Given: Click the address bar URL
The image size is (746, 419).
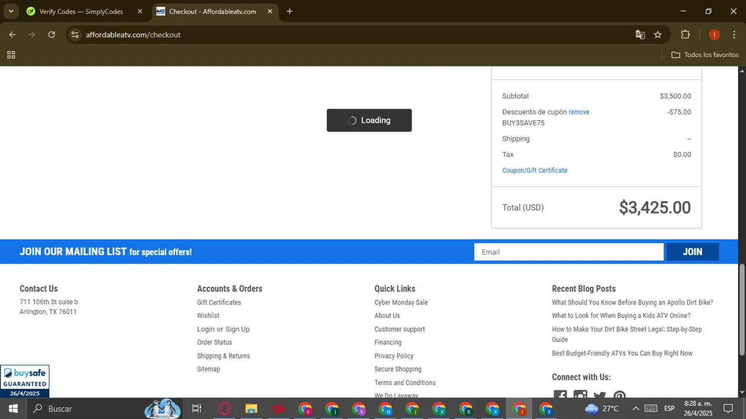Looking at the screenshot, I should coord(133,35).
